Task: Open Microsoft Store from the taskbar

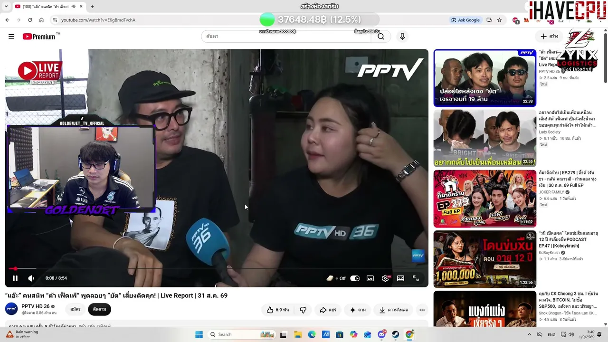Action: tap(340, 334)
